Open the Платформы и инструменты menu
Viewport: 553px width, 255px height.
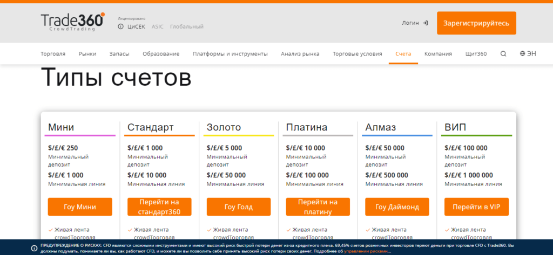point(230,54)
